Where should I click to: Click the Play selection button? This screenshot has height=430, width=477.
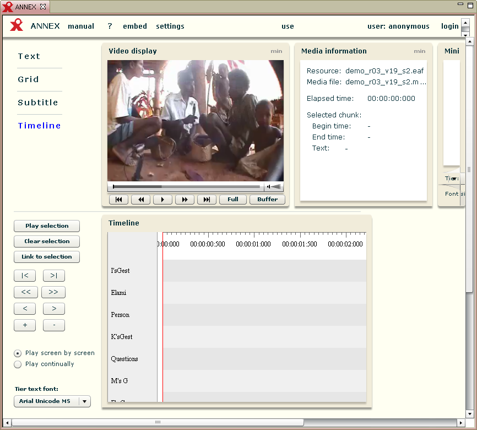tap(47, 226)
